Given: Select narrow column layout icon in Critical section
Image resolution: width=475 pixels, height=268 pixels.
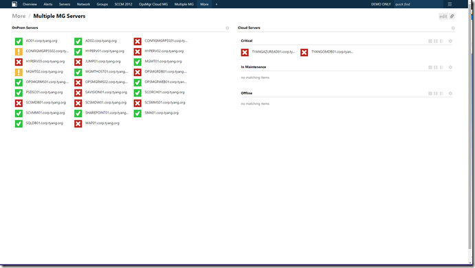Looking at the screenshot, I should coord(441,41).
